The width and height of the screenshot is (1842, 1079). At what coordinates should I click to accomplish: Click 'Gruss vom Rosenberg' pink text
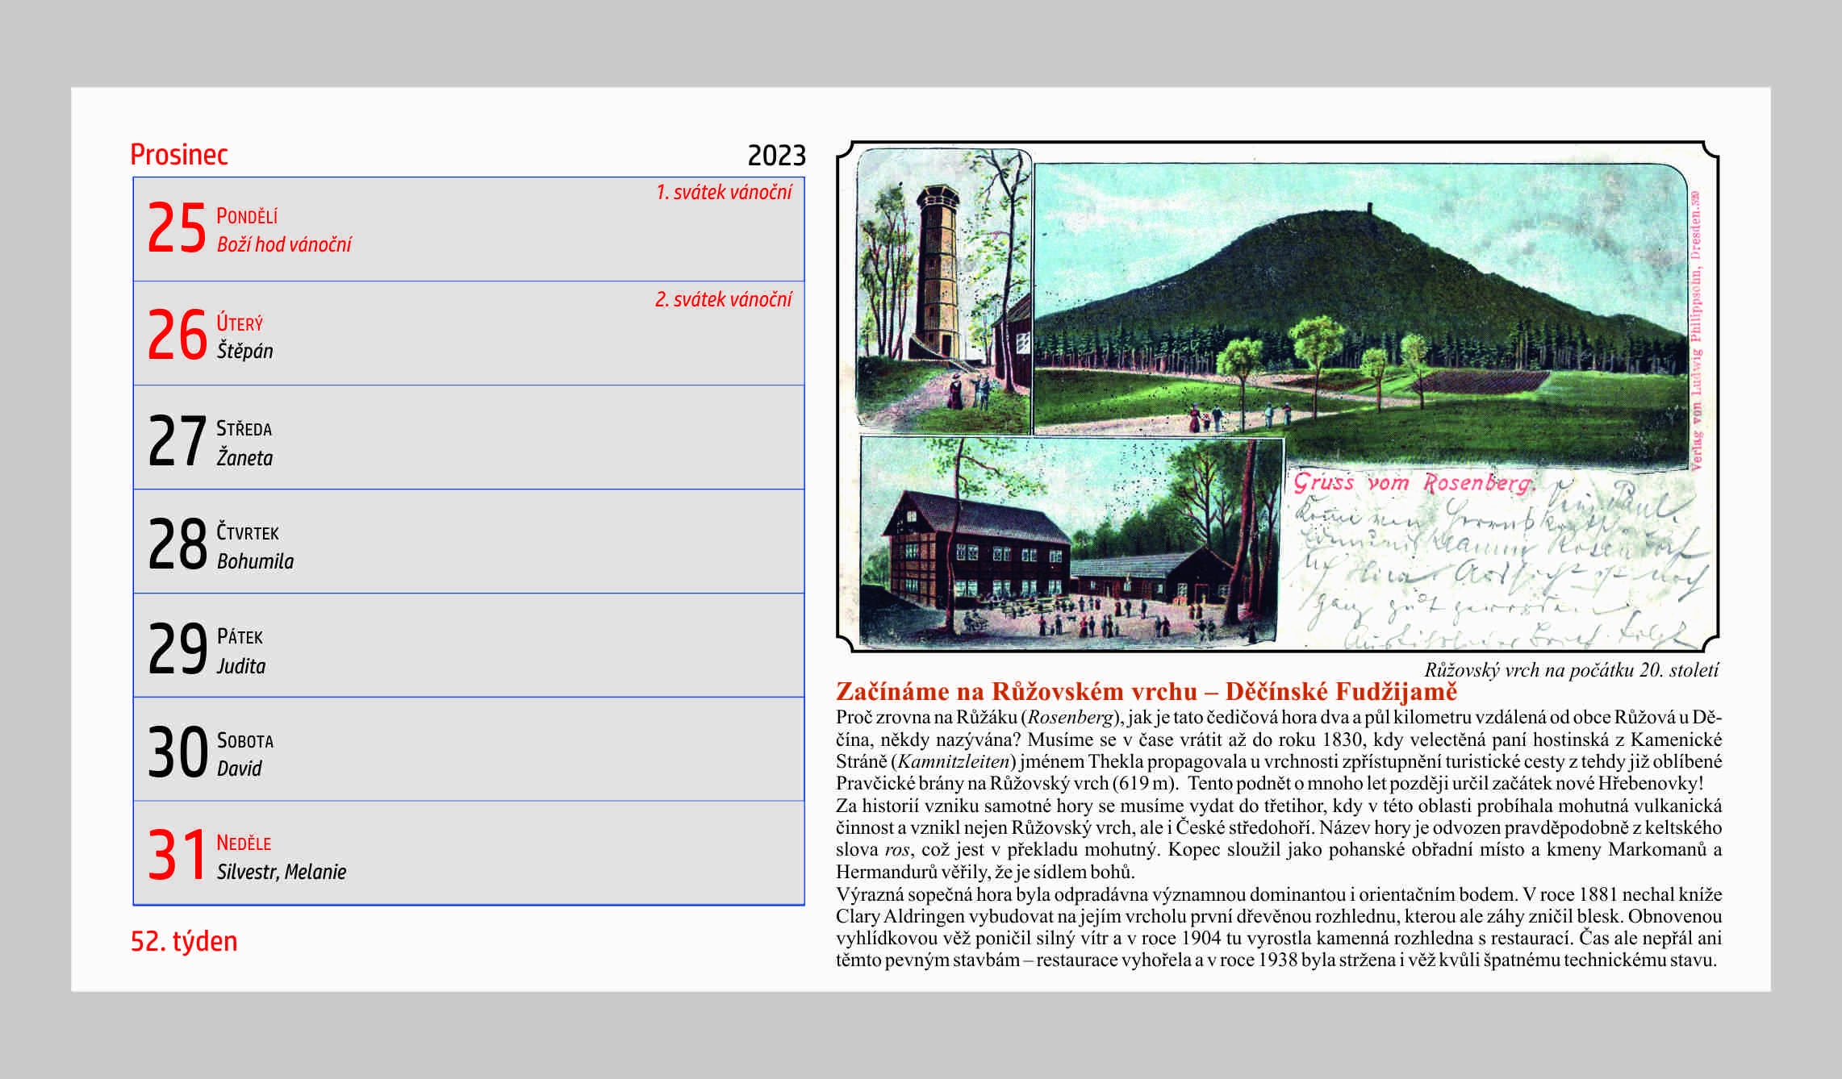1413,482
